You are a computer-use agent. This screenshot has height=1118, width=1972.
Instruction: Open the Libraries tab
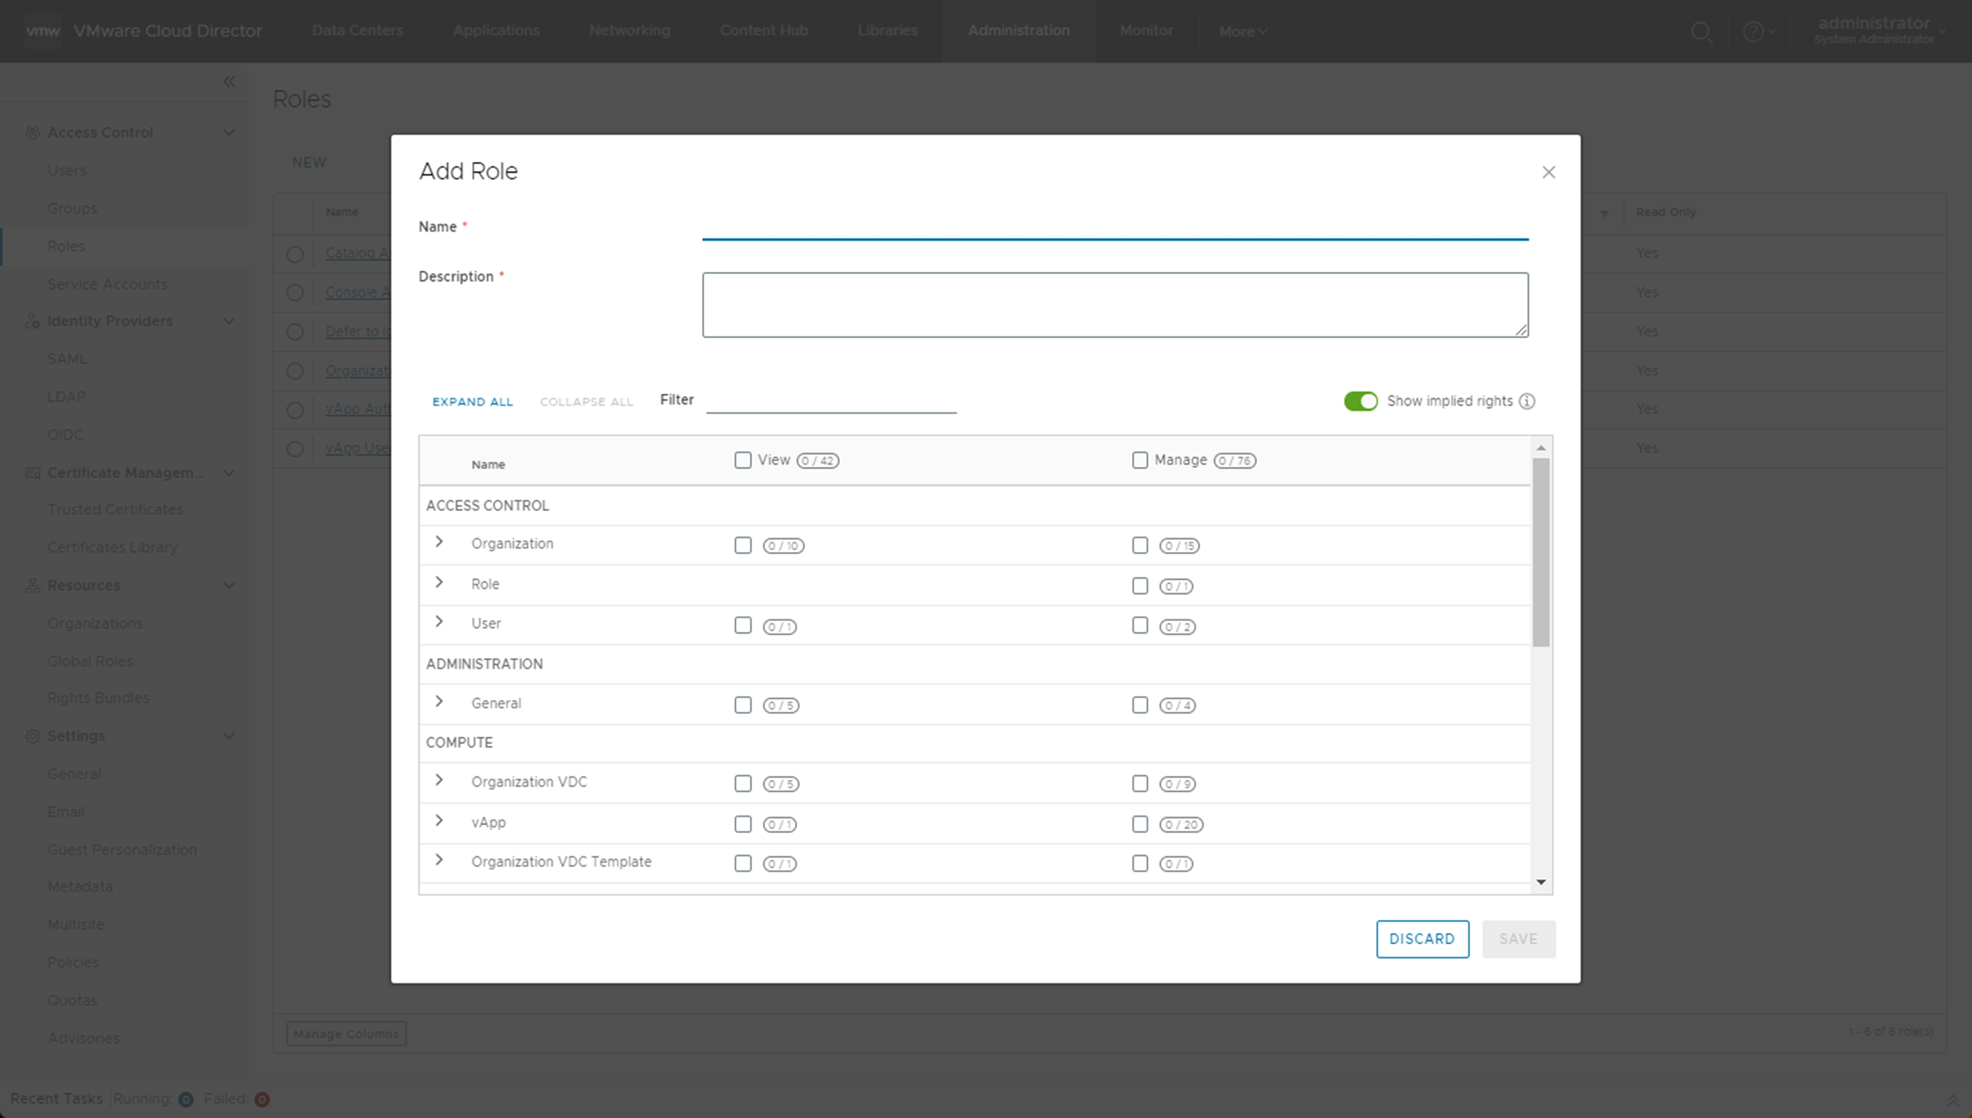point(888,30)
